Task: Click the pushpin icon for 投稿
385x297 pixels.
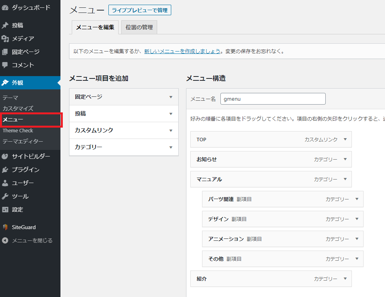Action: click(5, 25)
